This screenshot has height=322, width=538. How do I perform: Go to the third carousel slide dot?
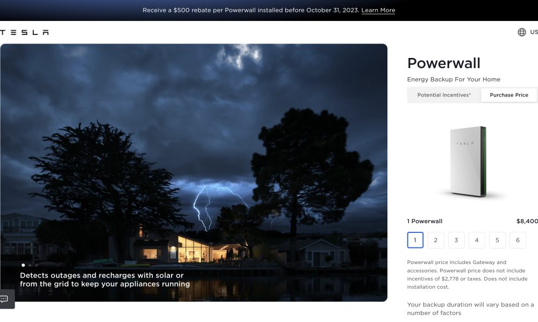coord(37,265)
